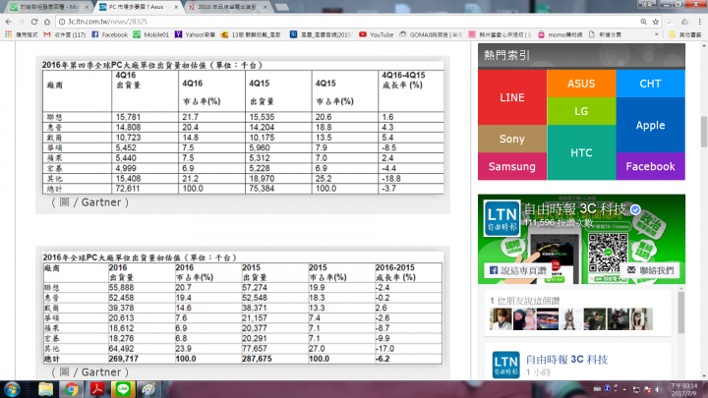
Task: Open the clock showing 2017/7/9
Action: (683, 389)
